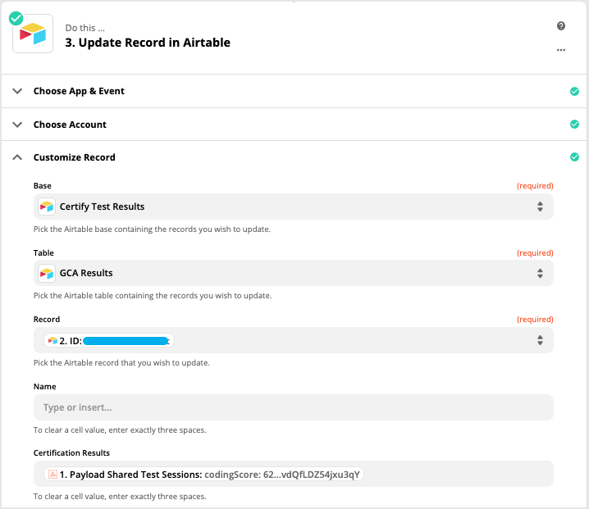Click the 'Record' field label
The height and width of the screenshot is (509, 589).
pyautogui.click(x=47, y=320)
